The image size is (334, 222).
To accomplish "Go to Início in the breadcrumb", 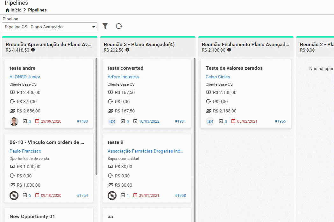I will coord(16,10).
